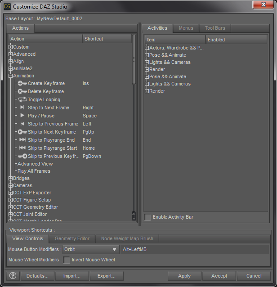Expand the aniMate2 actions group
Viewport: 277px width, 287px height.
click(10, 69)
